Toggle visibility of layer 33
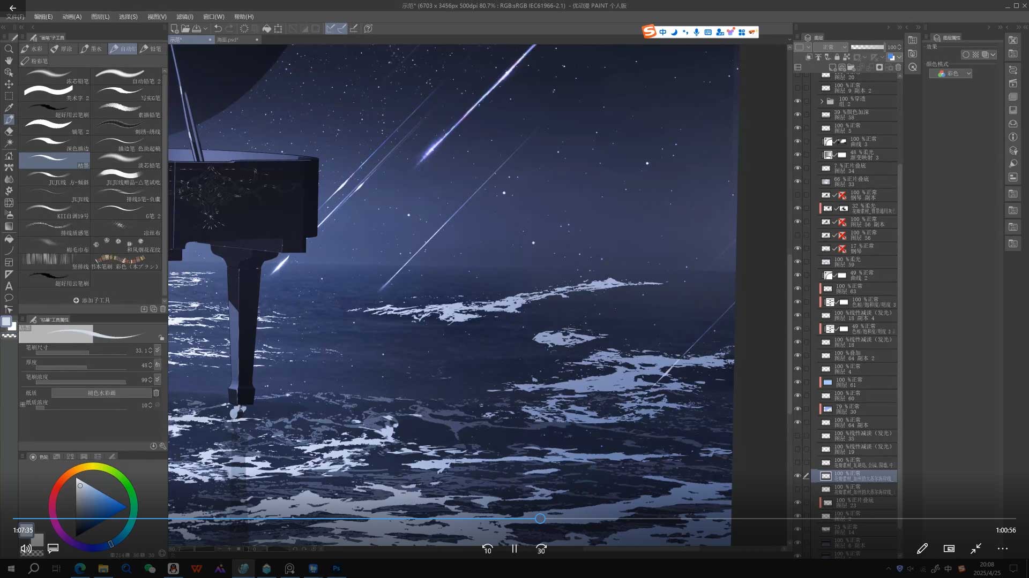 click(x=797, y=181)
